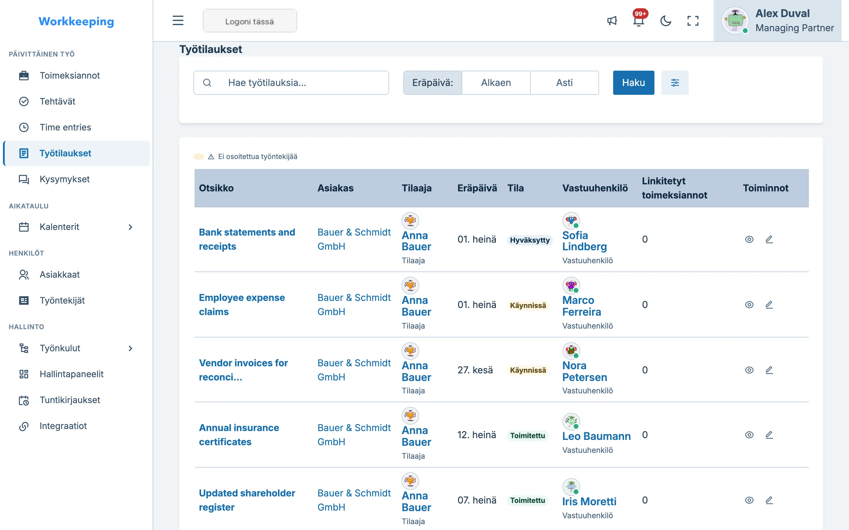Open the Updated shareholder register link

point(247,500)
